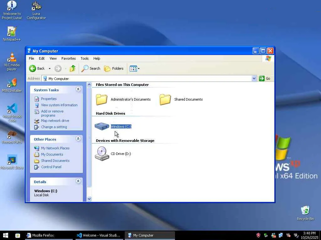Click the Windows flag logo in menu bar

268,58
